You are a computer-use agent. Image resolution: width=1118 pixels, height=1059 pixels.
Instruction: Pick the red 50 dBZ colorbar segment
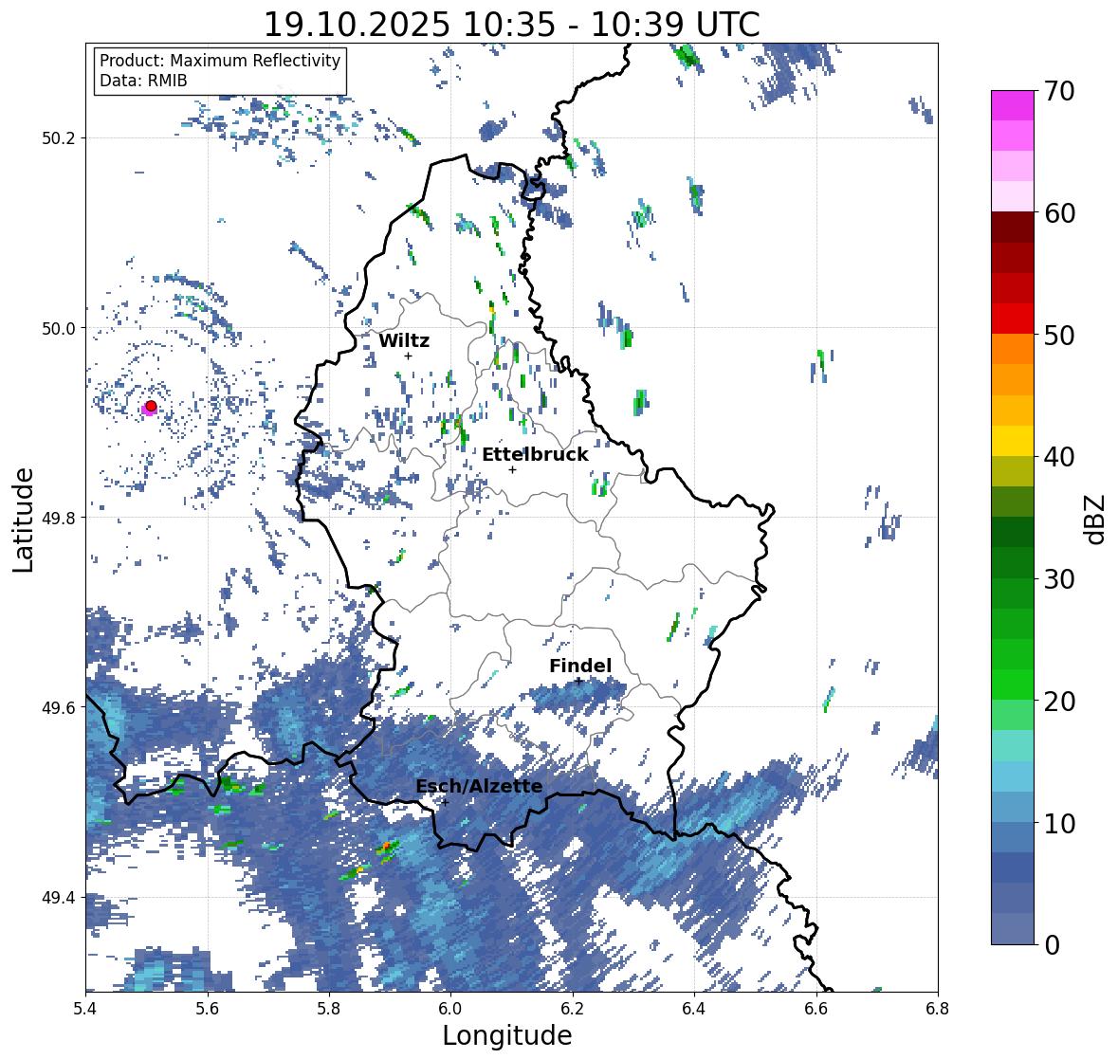click(x=1013, y=319)
